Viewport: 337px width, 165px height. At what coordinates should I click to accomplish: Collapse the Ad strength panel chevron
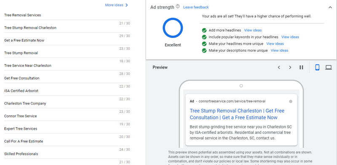point(330,8)
